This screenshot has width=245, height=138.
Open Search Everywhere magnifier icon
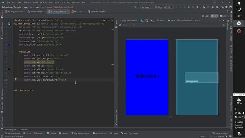point(222,7)
